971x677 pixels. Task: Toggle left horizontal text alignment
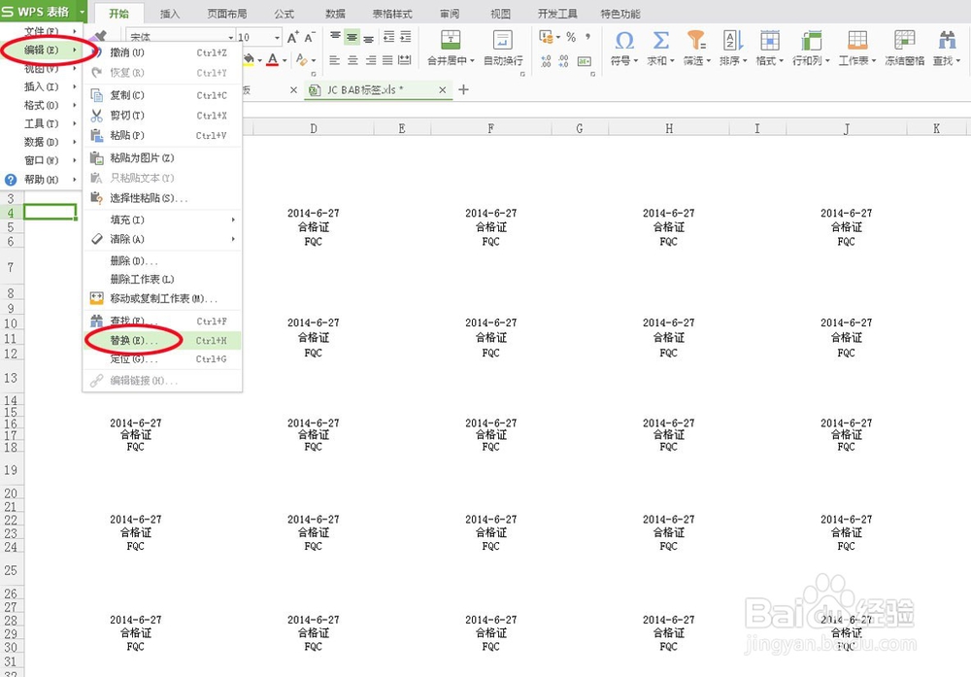click(x=334, y=60)
